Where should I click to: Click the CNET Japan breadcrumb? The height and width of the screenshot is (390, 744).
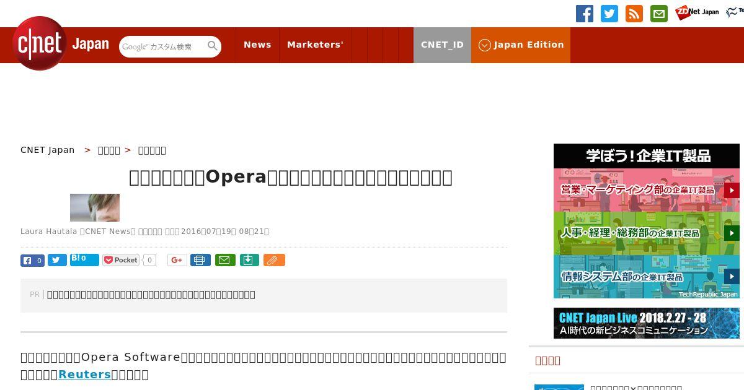click(x=48, y=150)
